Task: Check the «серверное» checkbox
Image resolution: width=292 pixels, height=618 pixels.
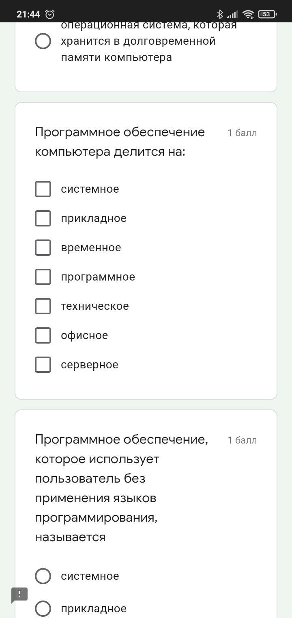Action: [x=43, y=365]
